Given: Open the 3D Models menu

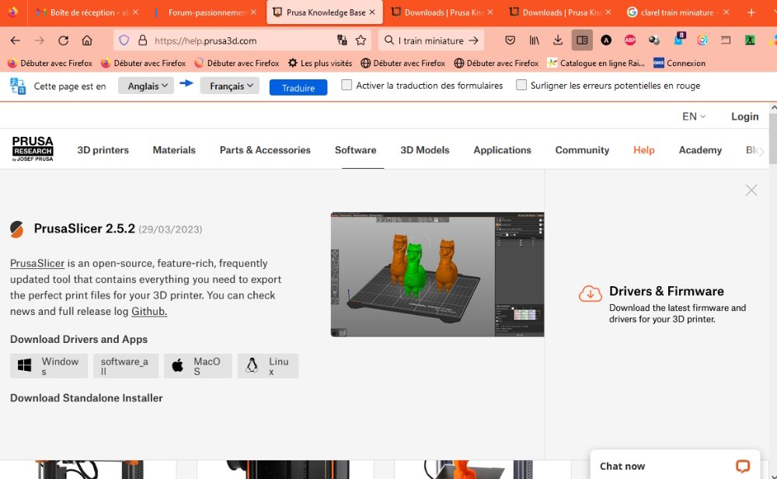Looking at the screenshot, I should pyautogui.click(x=425, y=150).
